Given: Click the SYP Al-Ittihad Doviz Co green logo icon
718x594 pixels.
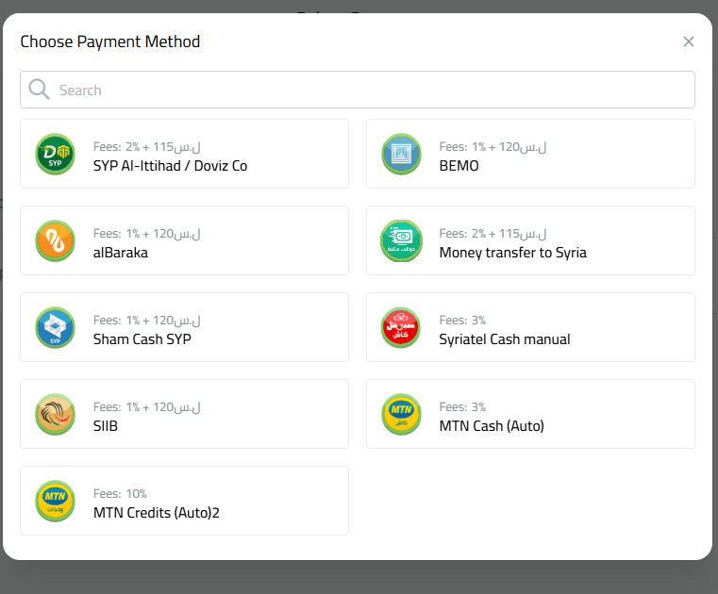Looking at the screenshot, I should 55,154.
